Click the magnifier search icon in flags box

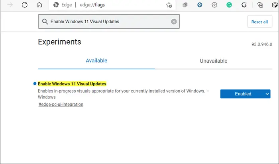45,22
